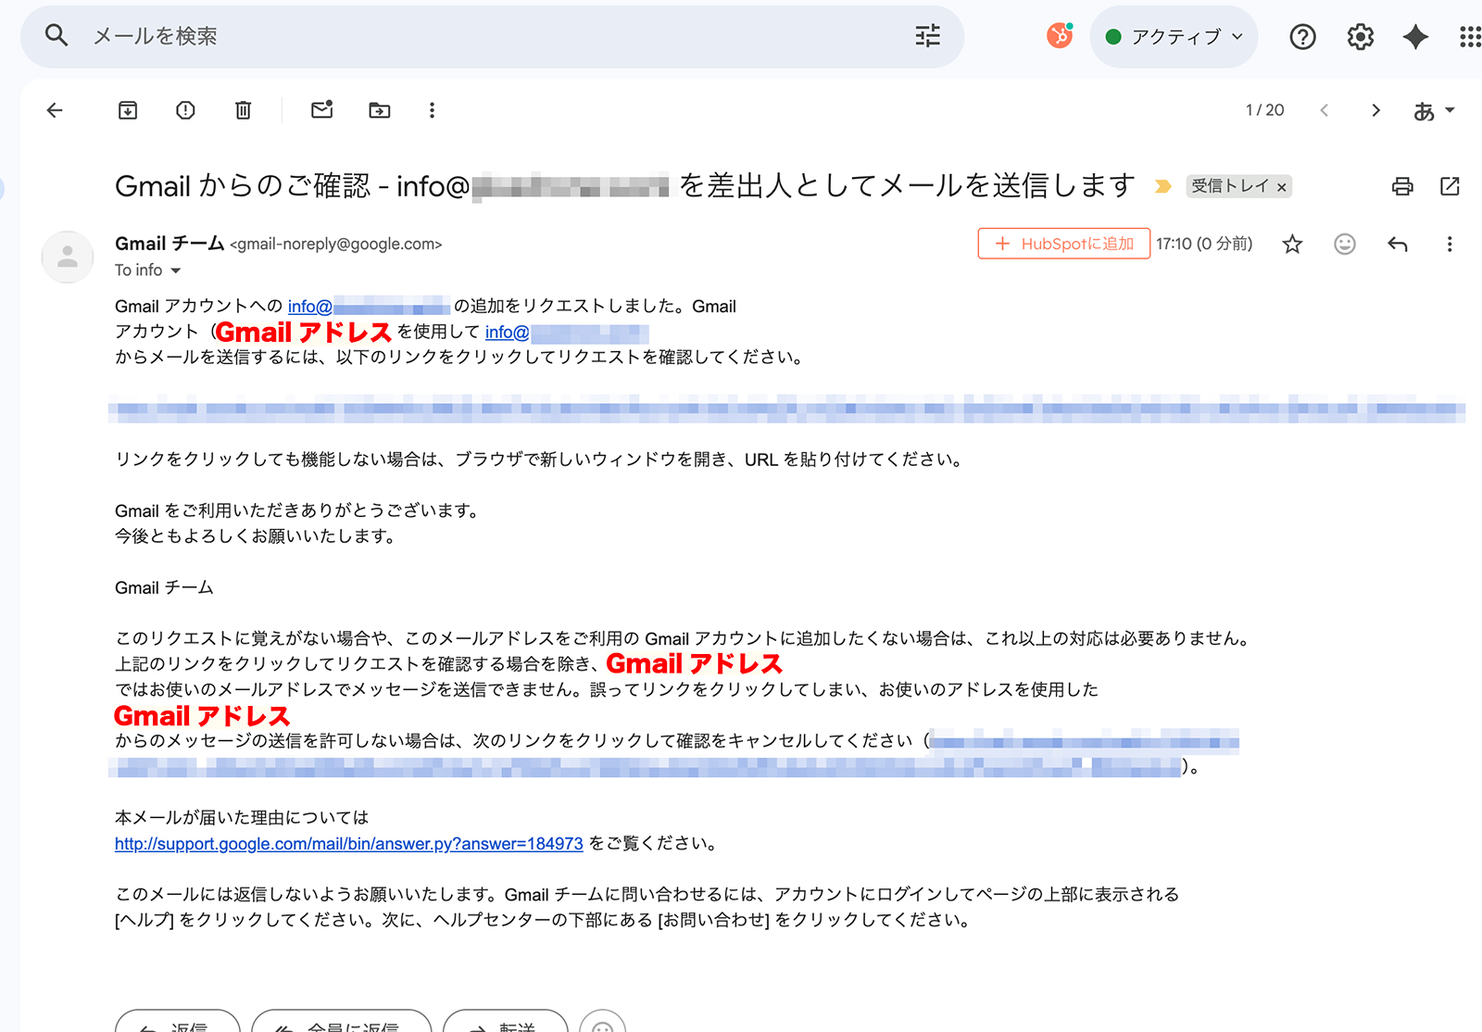Open the message's three-dot more menu
This screenshot has height=1032, width=1482.
coord(1450,244)
